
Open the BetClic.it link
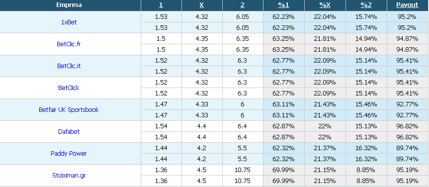click(69, 66)
